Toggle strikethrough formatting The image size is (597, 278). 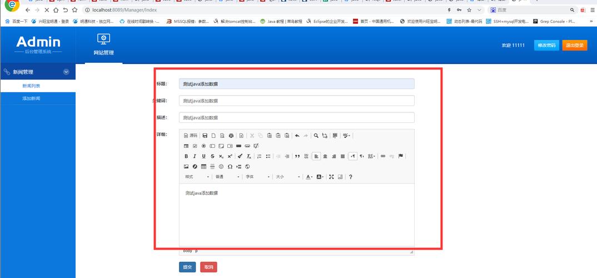coord(212,156)
